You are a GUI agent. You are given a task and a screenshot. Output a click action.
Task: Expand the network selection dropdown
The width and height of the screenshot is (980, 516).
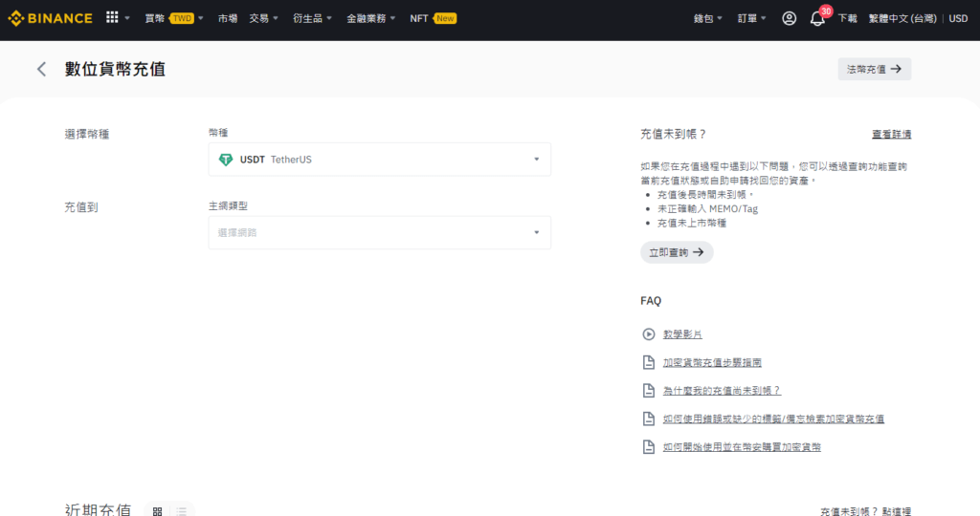[379, 232]
